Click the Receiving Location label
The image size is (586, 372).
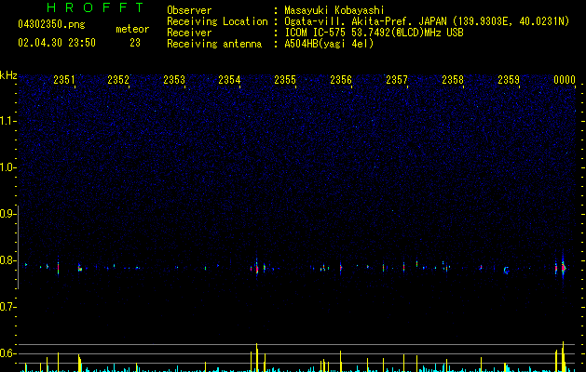217,21
